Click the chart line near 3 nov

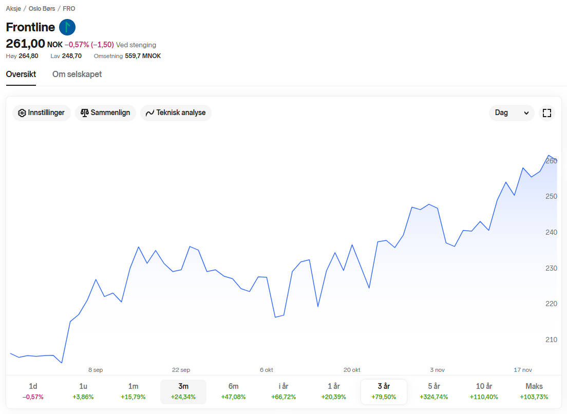point(437,209)
